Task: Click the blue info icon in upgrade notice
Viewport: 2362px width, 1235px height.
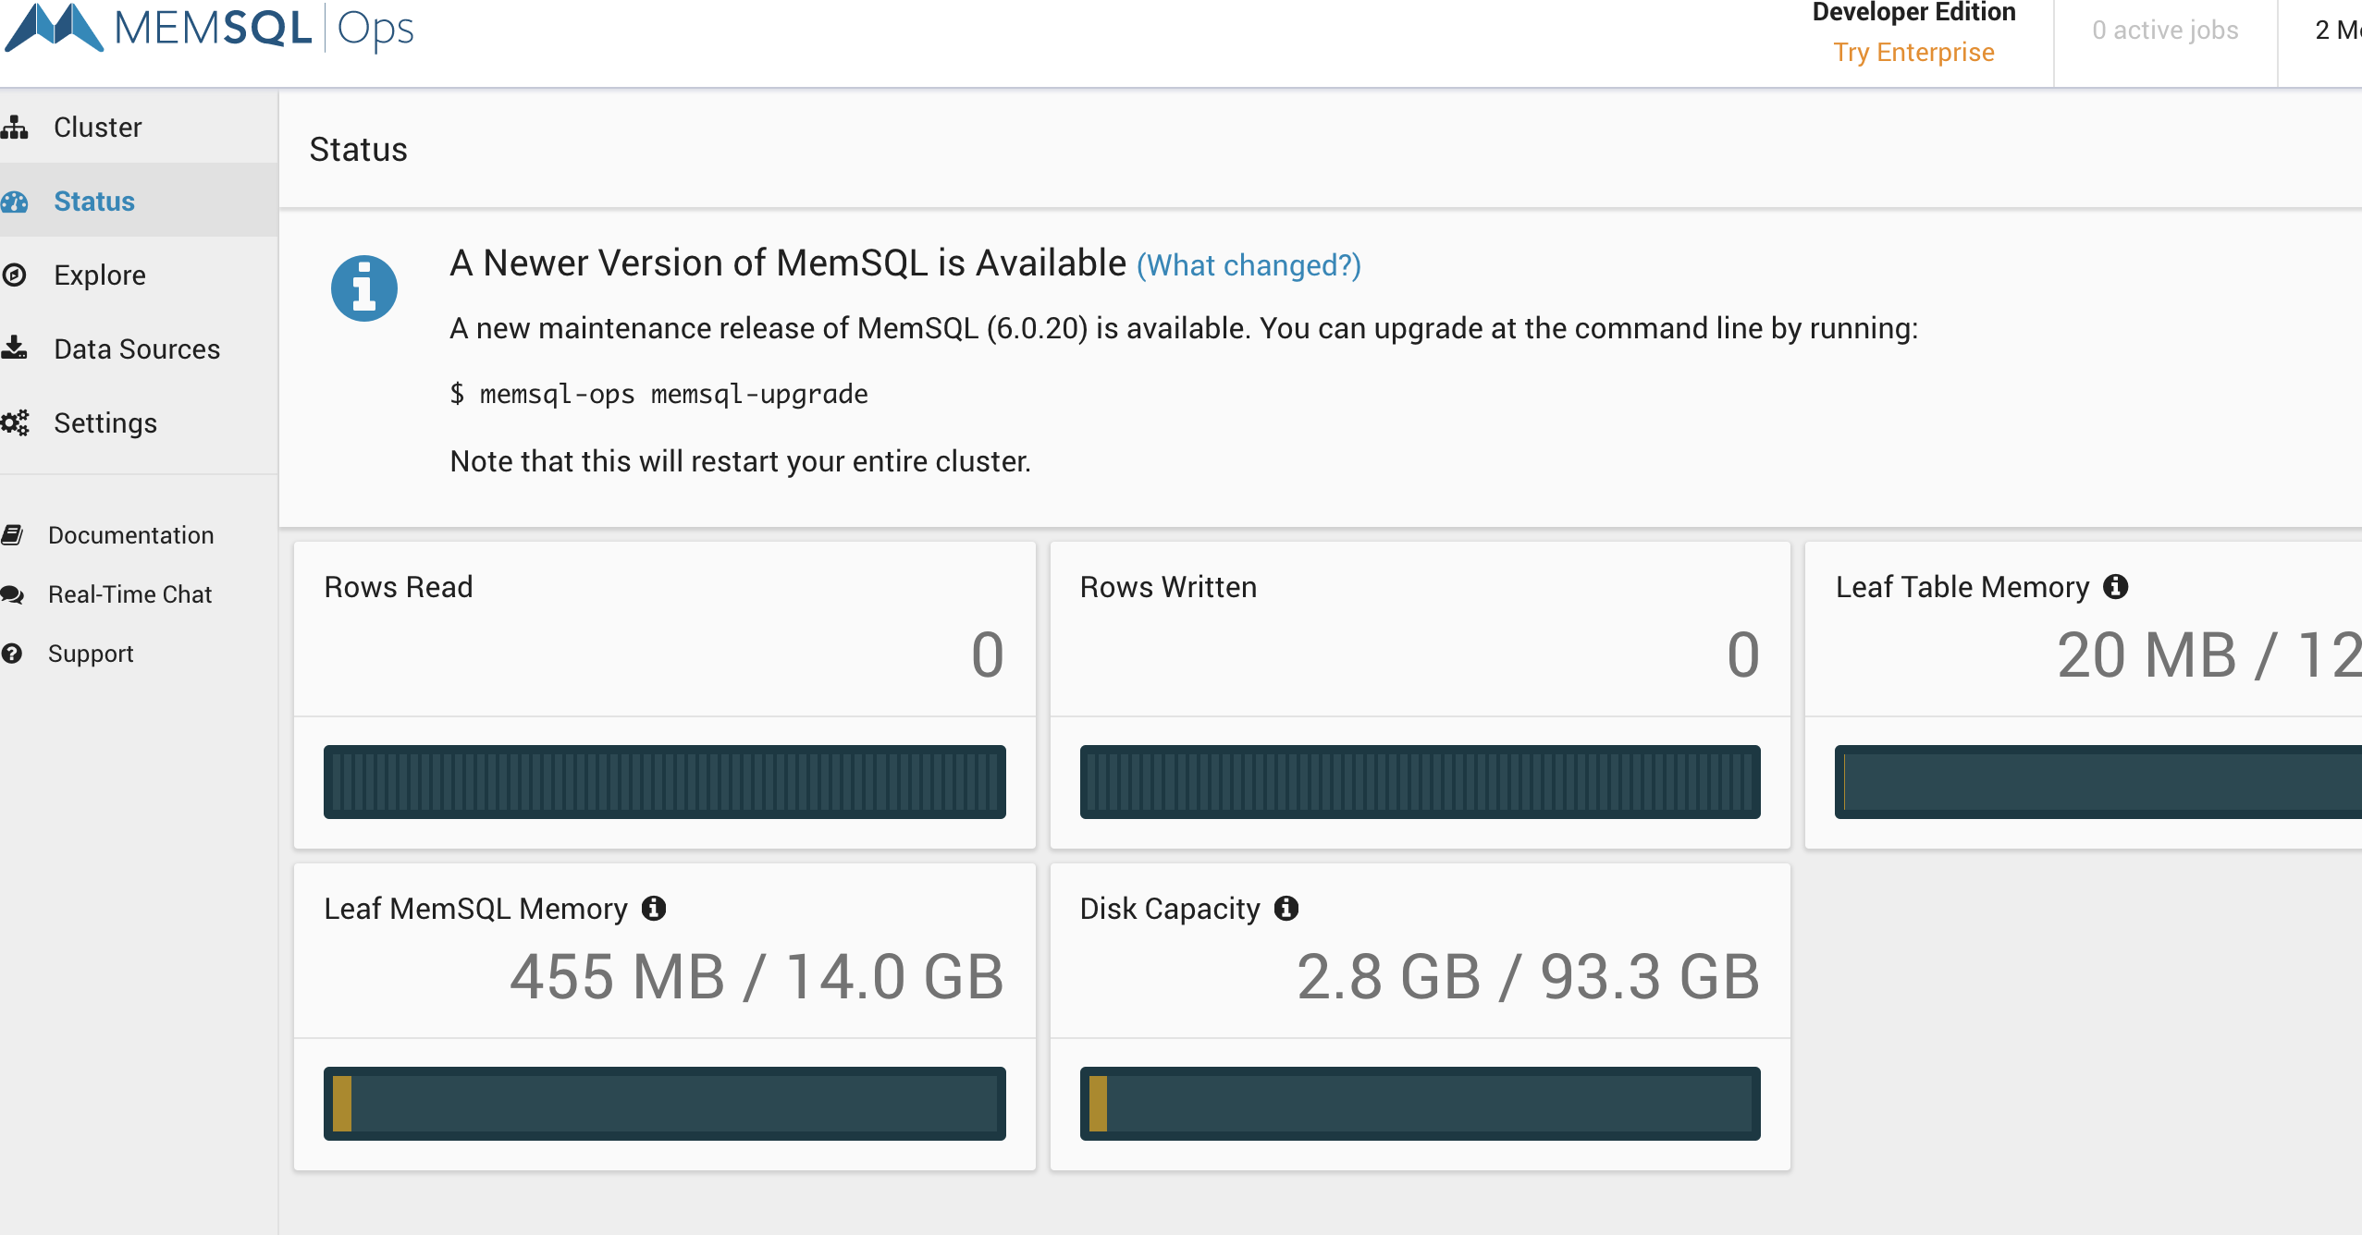Action: 364,288
